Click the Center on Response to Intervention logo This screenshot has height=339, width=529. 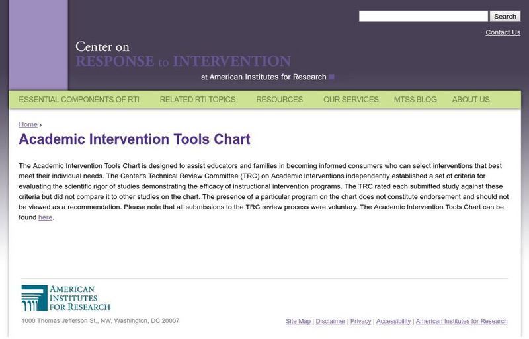(183, 54)
